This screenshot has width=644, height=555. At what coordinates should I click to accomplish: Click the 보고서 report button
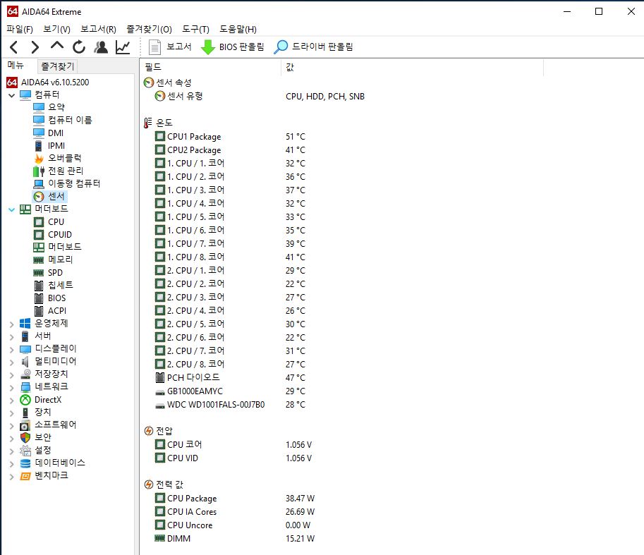[170, 47]
